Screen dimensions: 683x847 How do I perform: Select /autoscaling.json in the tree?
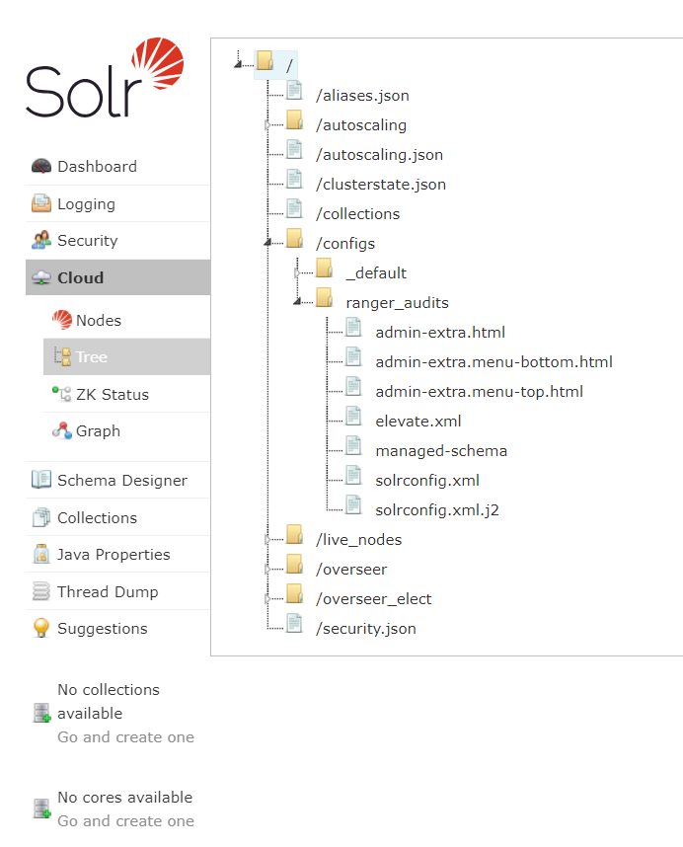pyautogui.click(x=379, y=154)
